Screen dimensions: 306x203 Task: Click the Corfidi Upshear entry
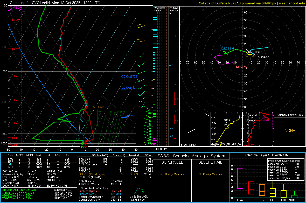tap(101, 200)
